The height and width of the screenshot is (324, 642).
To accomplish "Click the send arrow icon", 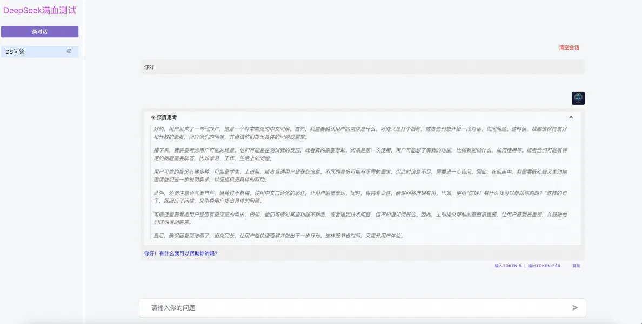I will pyautogui.click(x=576, y=308).
